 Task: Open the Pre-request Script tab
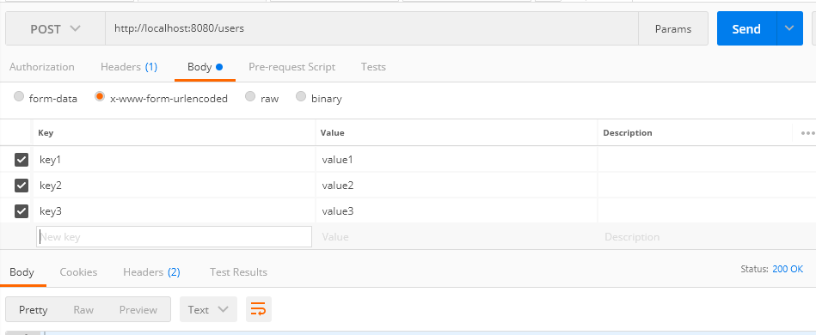click(292, 67)
